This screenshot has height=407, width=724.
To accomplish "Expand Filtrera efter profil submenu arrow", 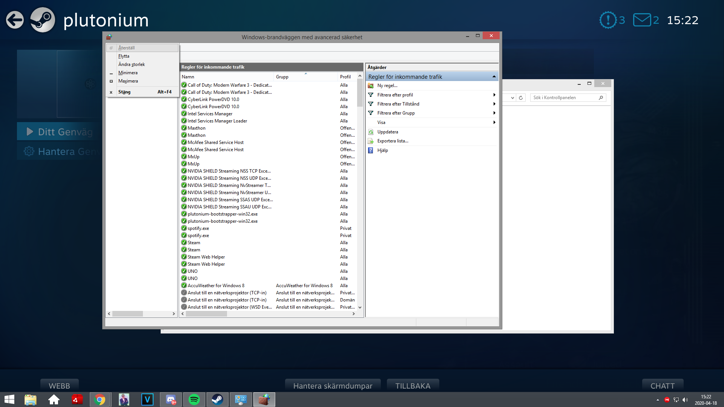I will [494, 95].
